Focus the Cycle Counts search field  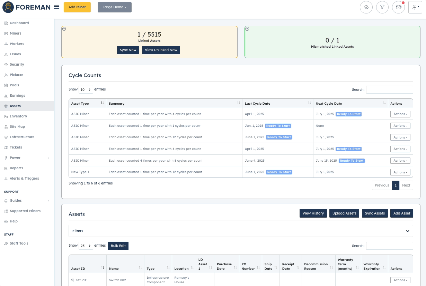pyautogui.click(x=390, y=89)
